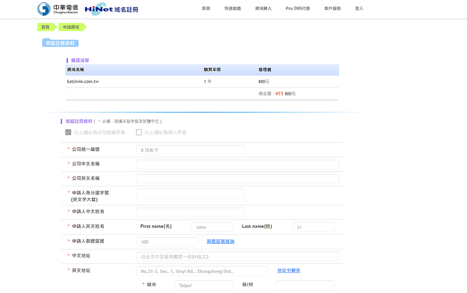
Task: Click the 申請網域 breadcrumb
Action: pos(71,27)
